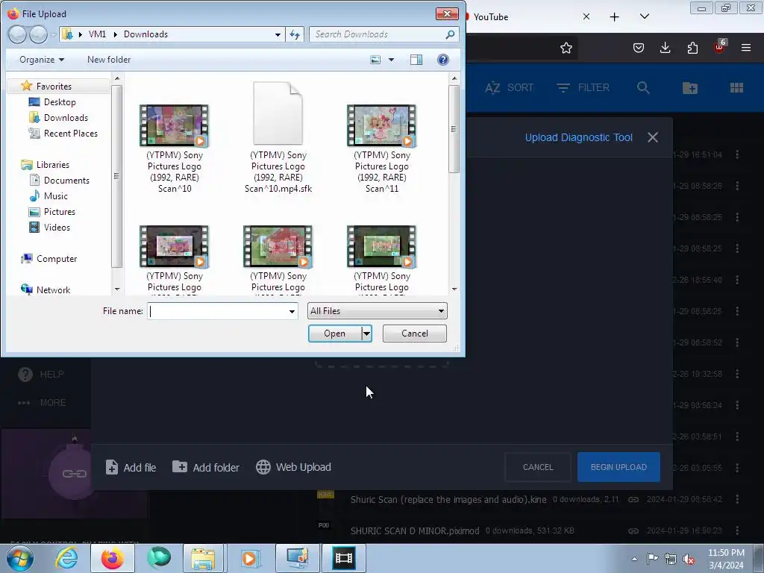Click CANCEL in upload panel
This screenshot has height=573, width=764.
[x=538, y=467]
